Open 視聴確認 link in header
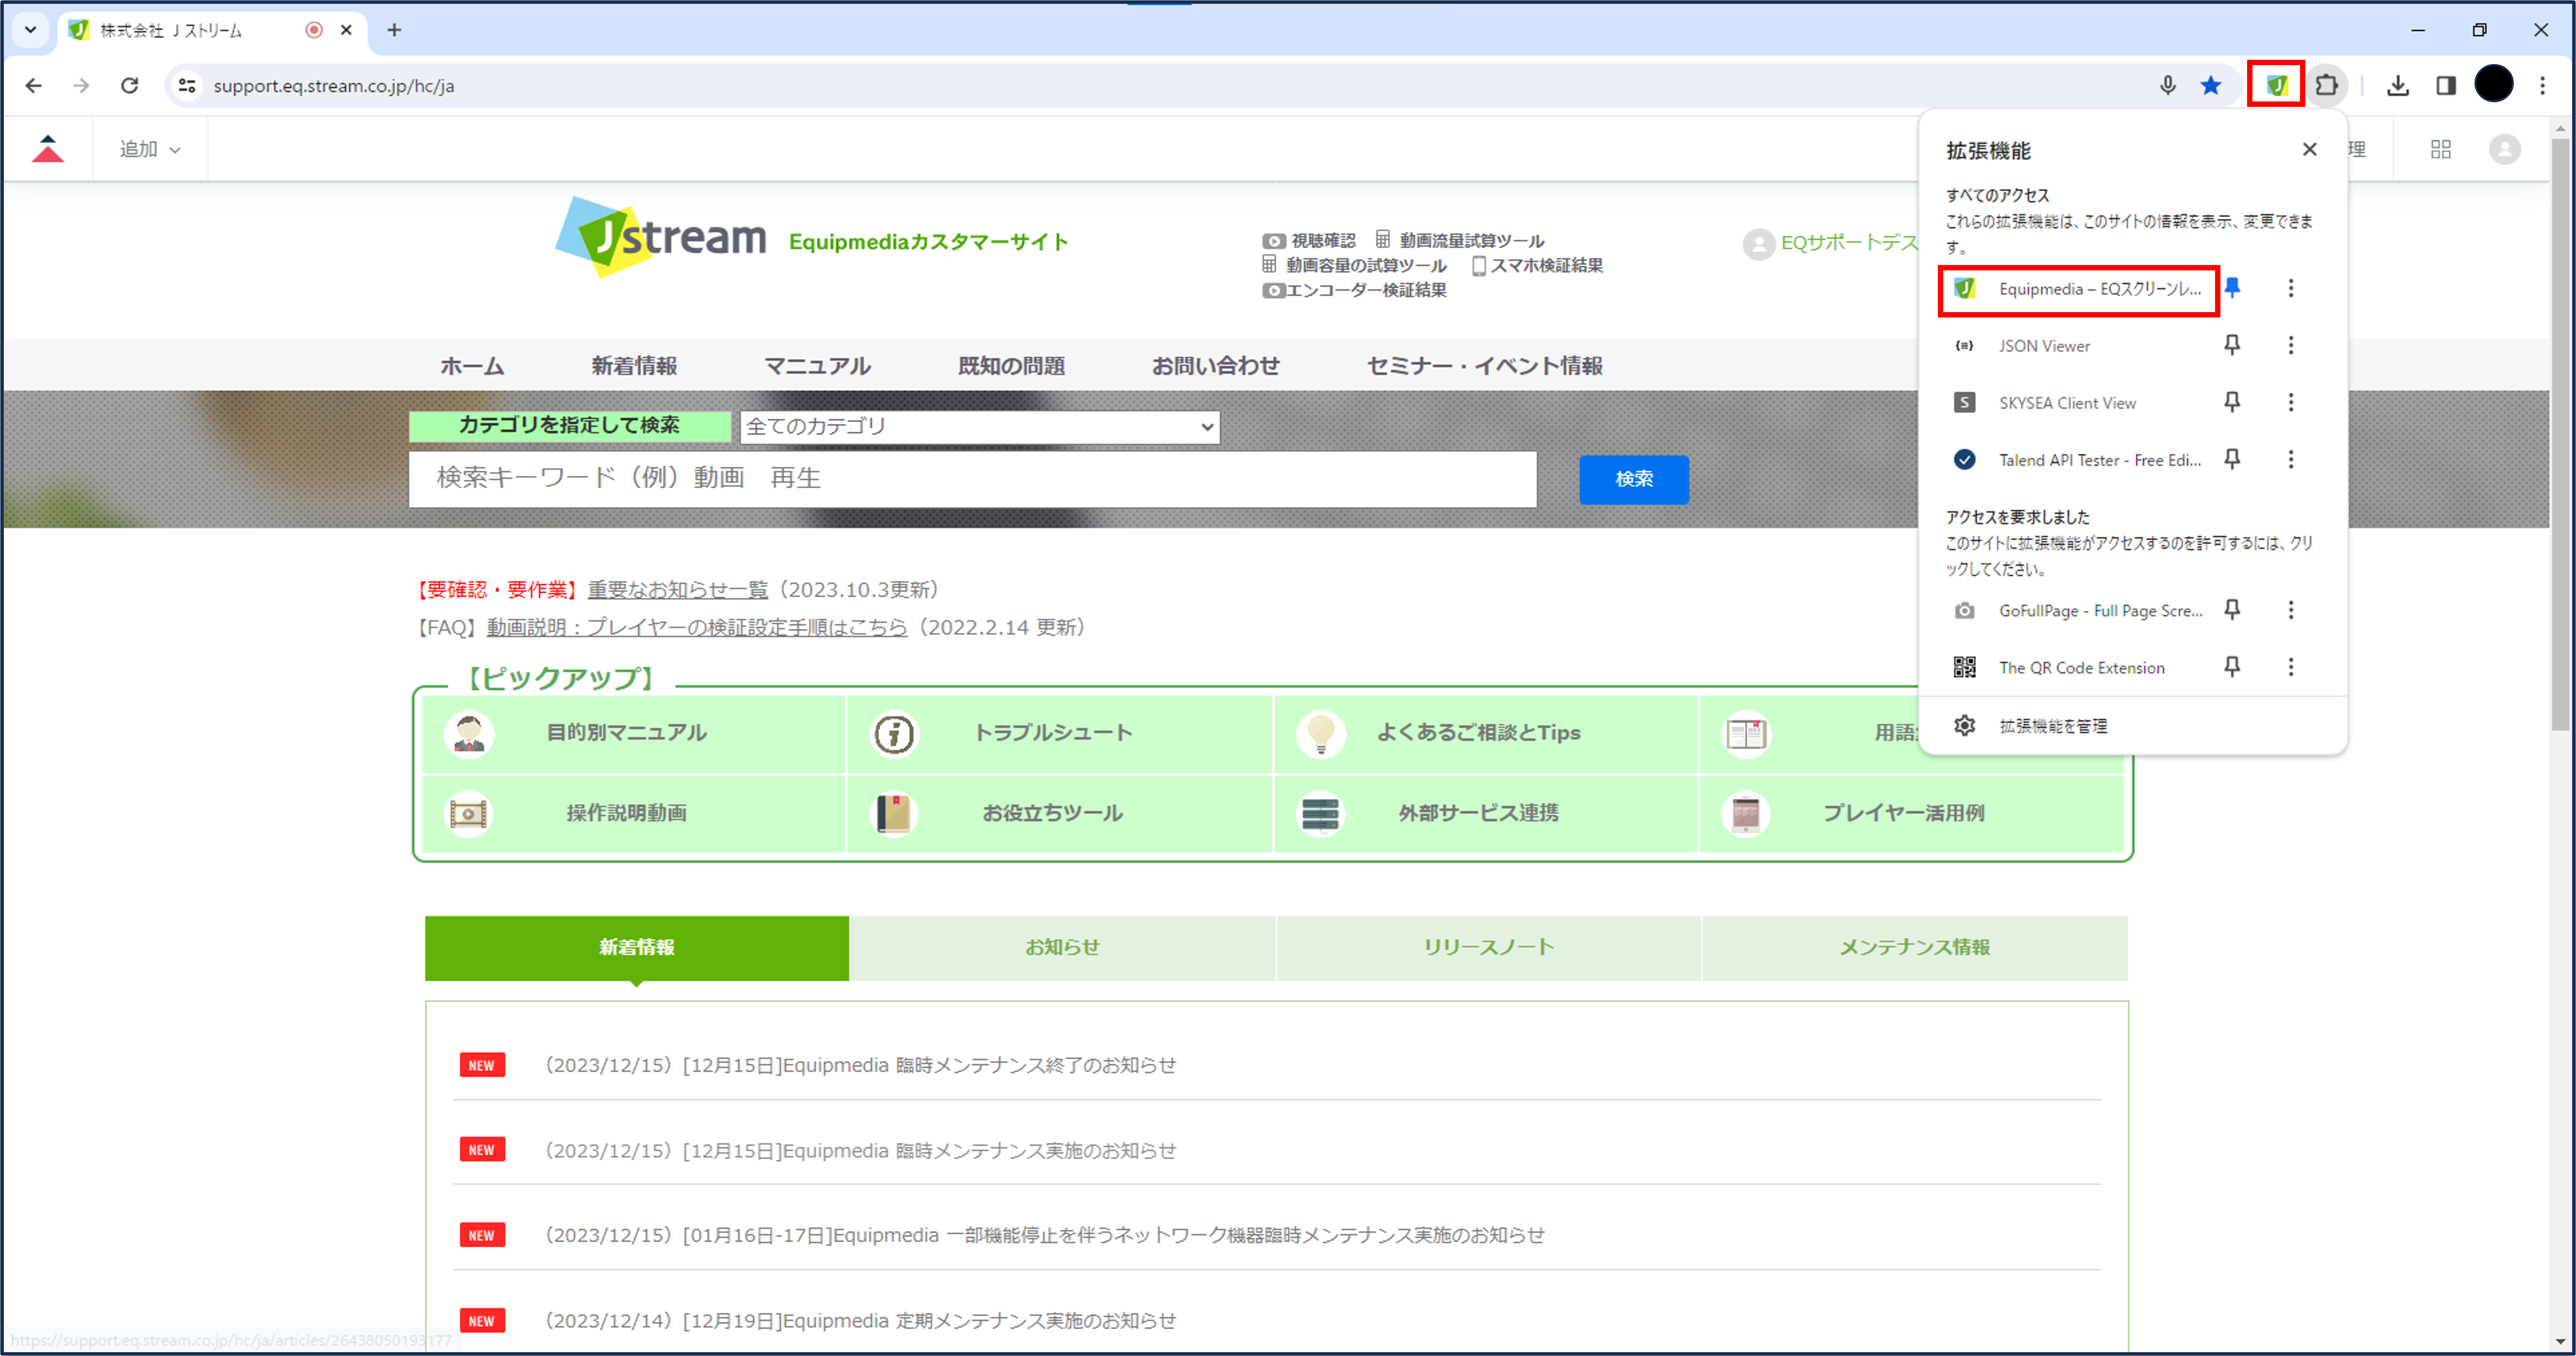Image resolution: width=2576 pixels, height=1356 pixels. pos(1309,241)
